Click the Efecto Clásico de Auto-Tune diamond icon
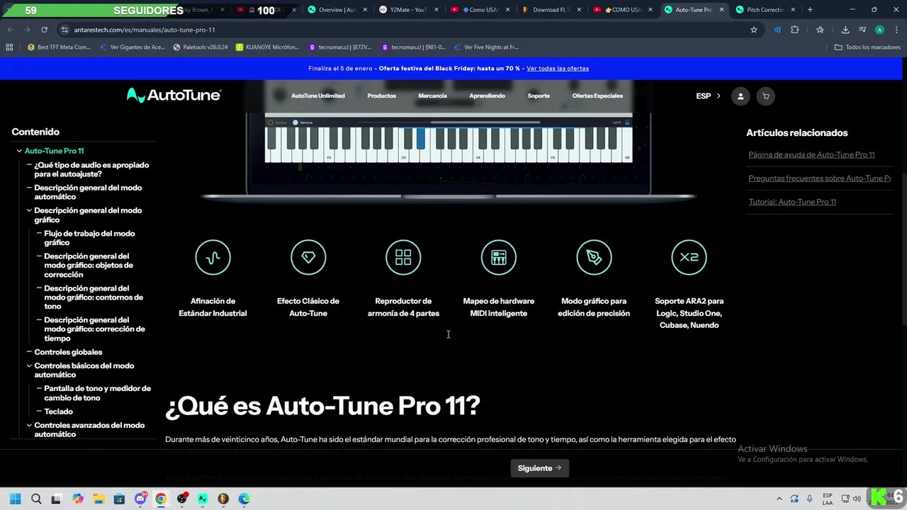 (308, 257)
